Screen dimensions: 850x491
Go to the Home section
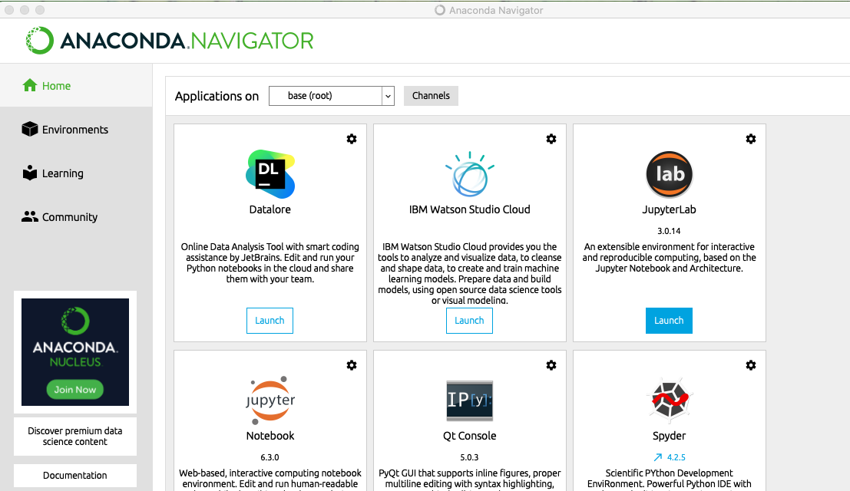[76, 85]
